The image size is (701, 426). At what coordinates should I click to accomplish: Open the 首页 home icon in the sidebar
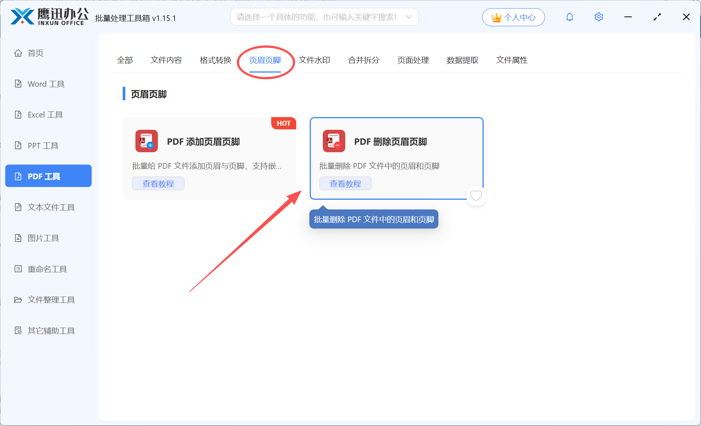tap(18, 53)
